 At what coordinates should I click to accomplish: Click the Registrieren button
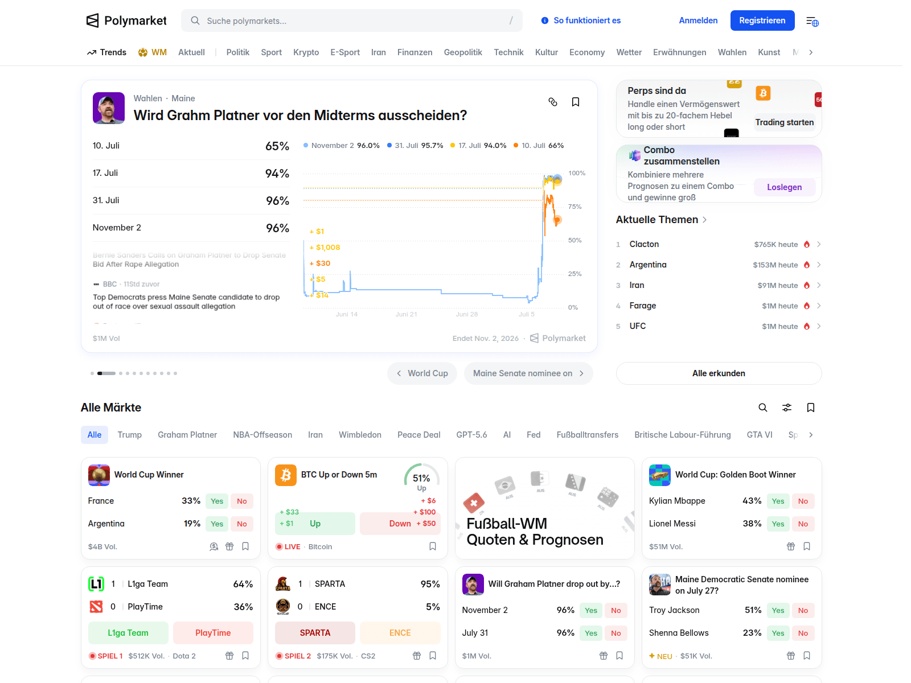click(762, 20)
